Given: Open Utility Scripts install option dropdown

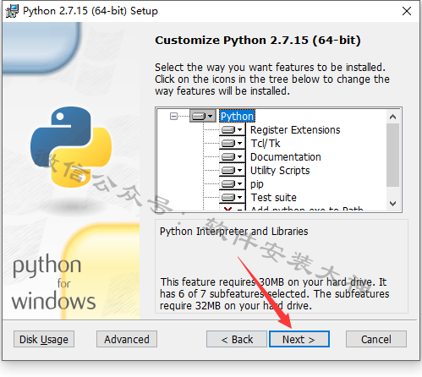Looking at the screenshot, I should (232, 170).
